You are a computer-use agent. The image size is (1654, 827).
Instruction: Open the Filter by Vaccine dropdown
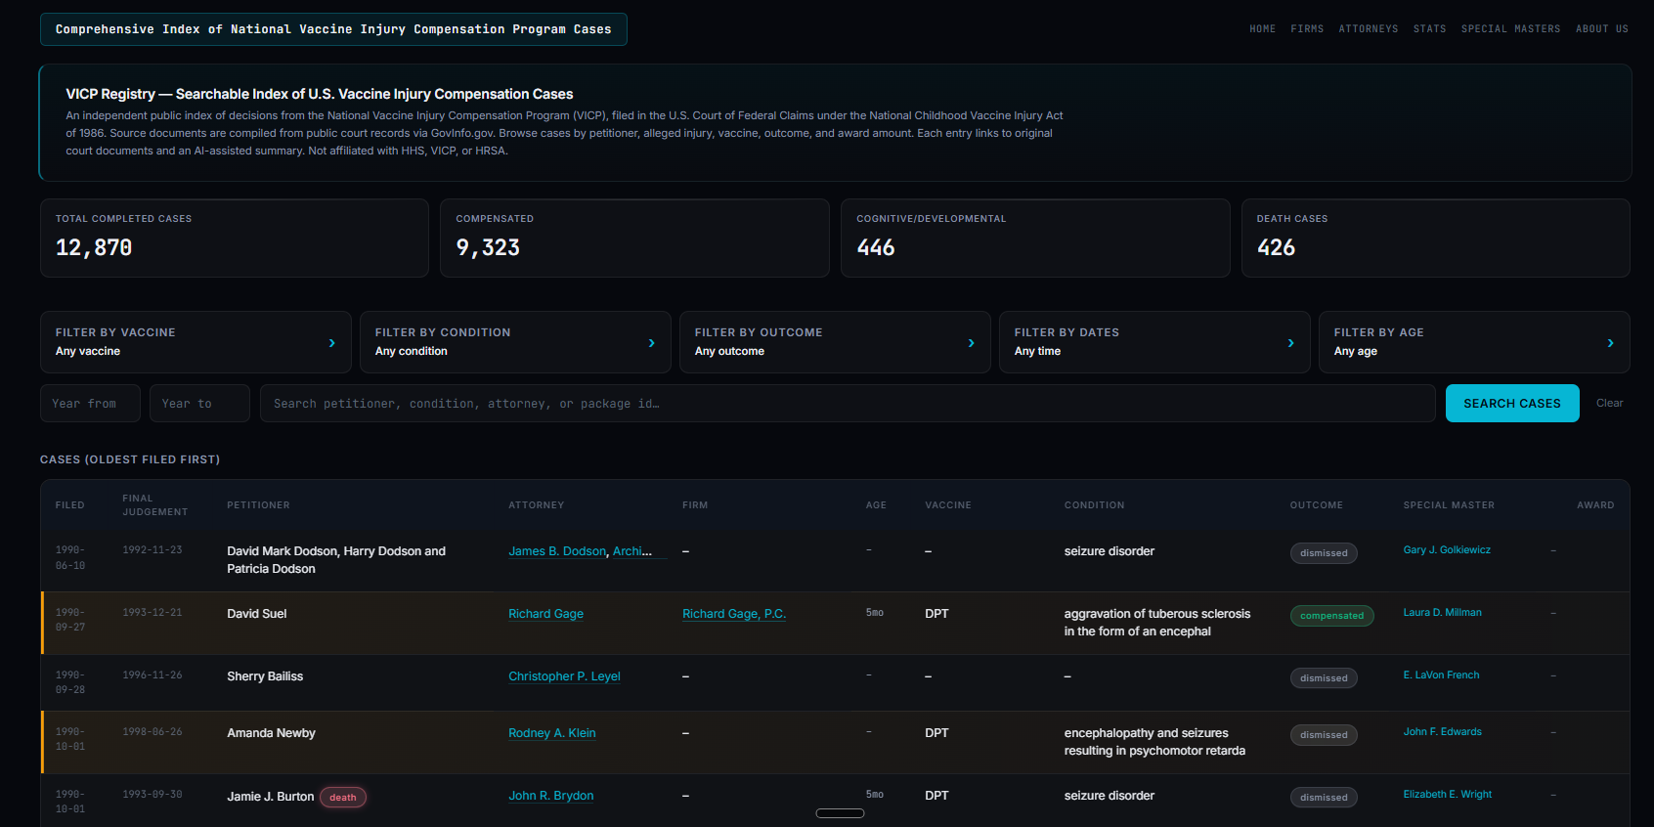click(196, 342)
